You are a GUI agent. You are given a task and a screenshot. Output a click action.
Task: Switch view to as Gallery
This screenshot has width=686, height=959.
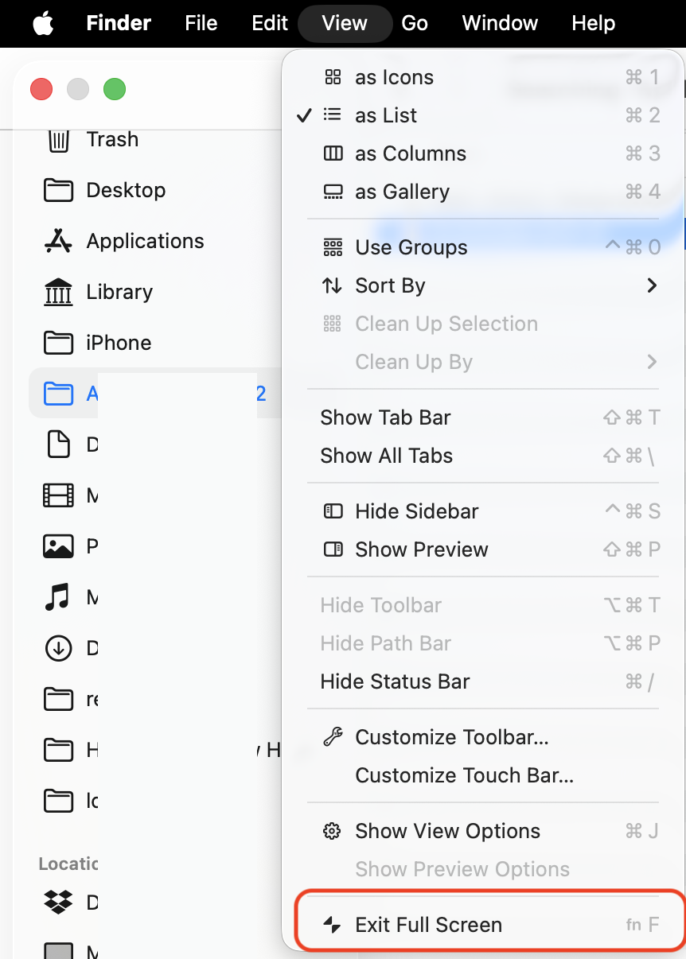tap(485, 192)
